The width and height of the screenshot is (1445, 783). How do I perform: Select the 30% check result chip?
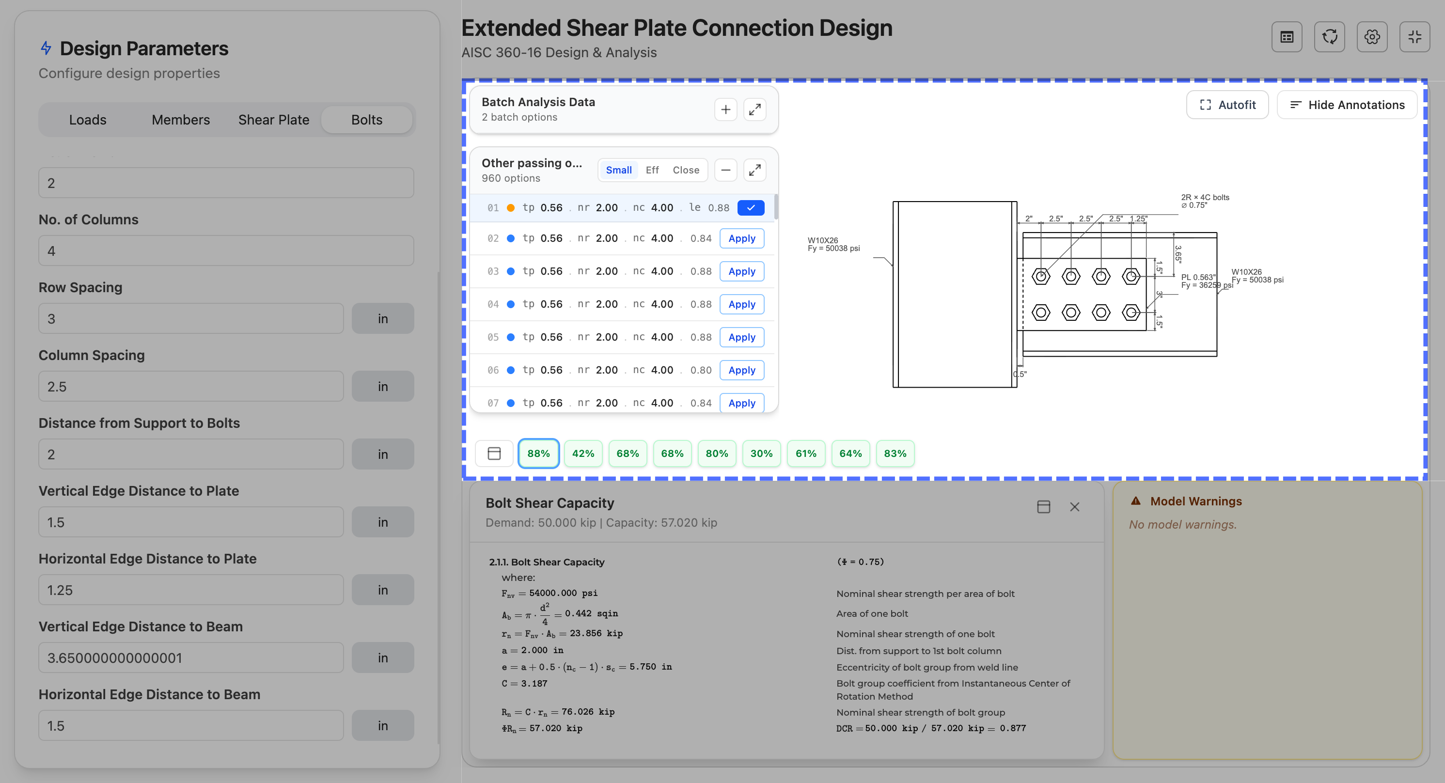click(x=761, y=453)
